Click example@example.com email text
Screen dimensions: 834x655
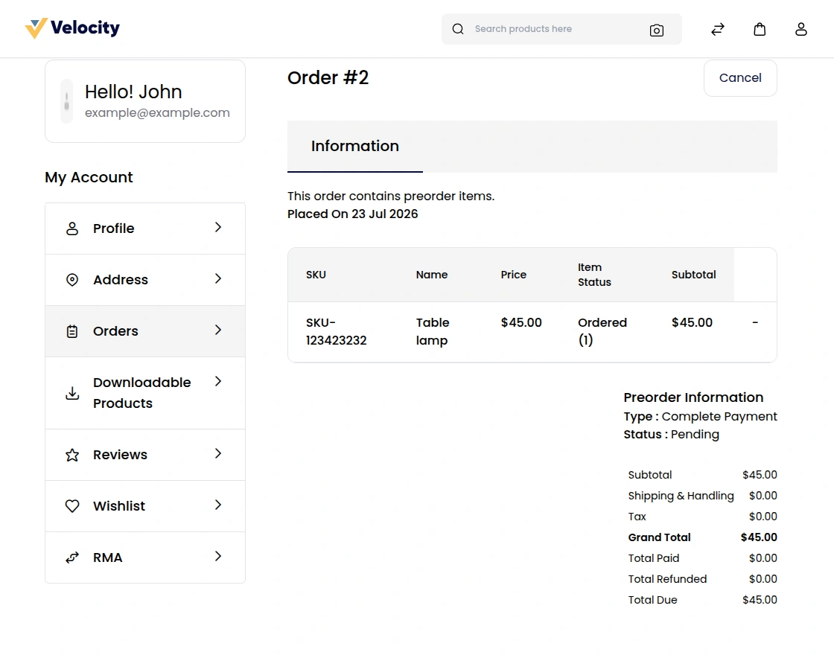(157, 112)
